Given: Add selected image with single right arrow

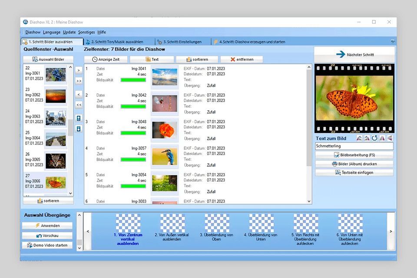Looking at the screenshot, I should coord(79,70).
